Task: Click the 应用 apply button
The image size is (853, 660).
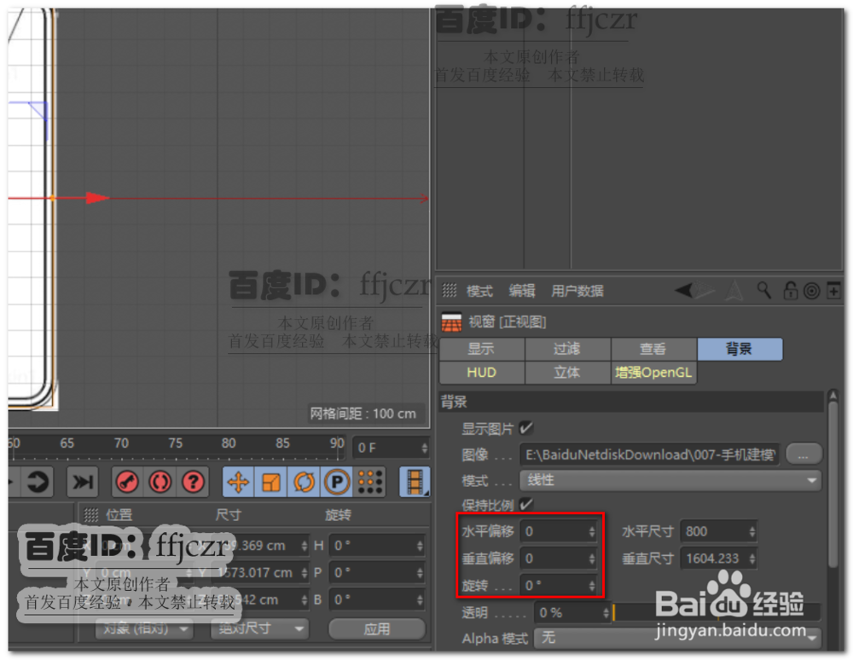Action: 376,629
